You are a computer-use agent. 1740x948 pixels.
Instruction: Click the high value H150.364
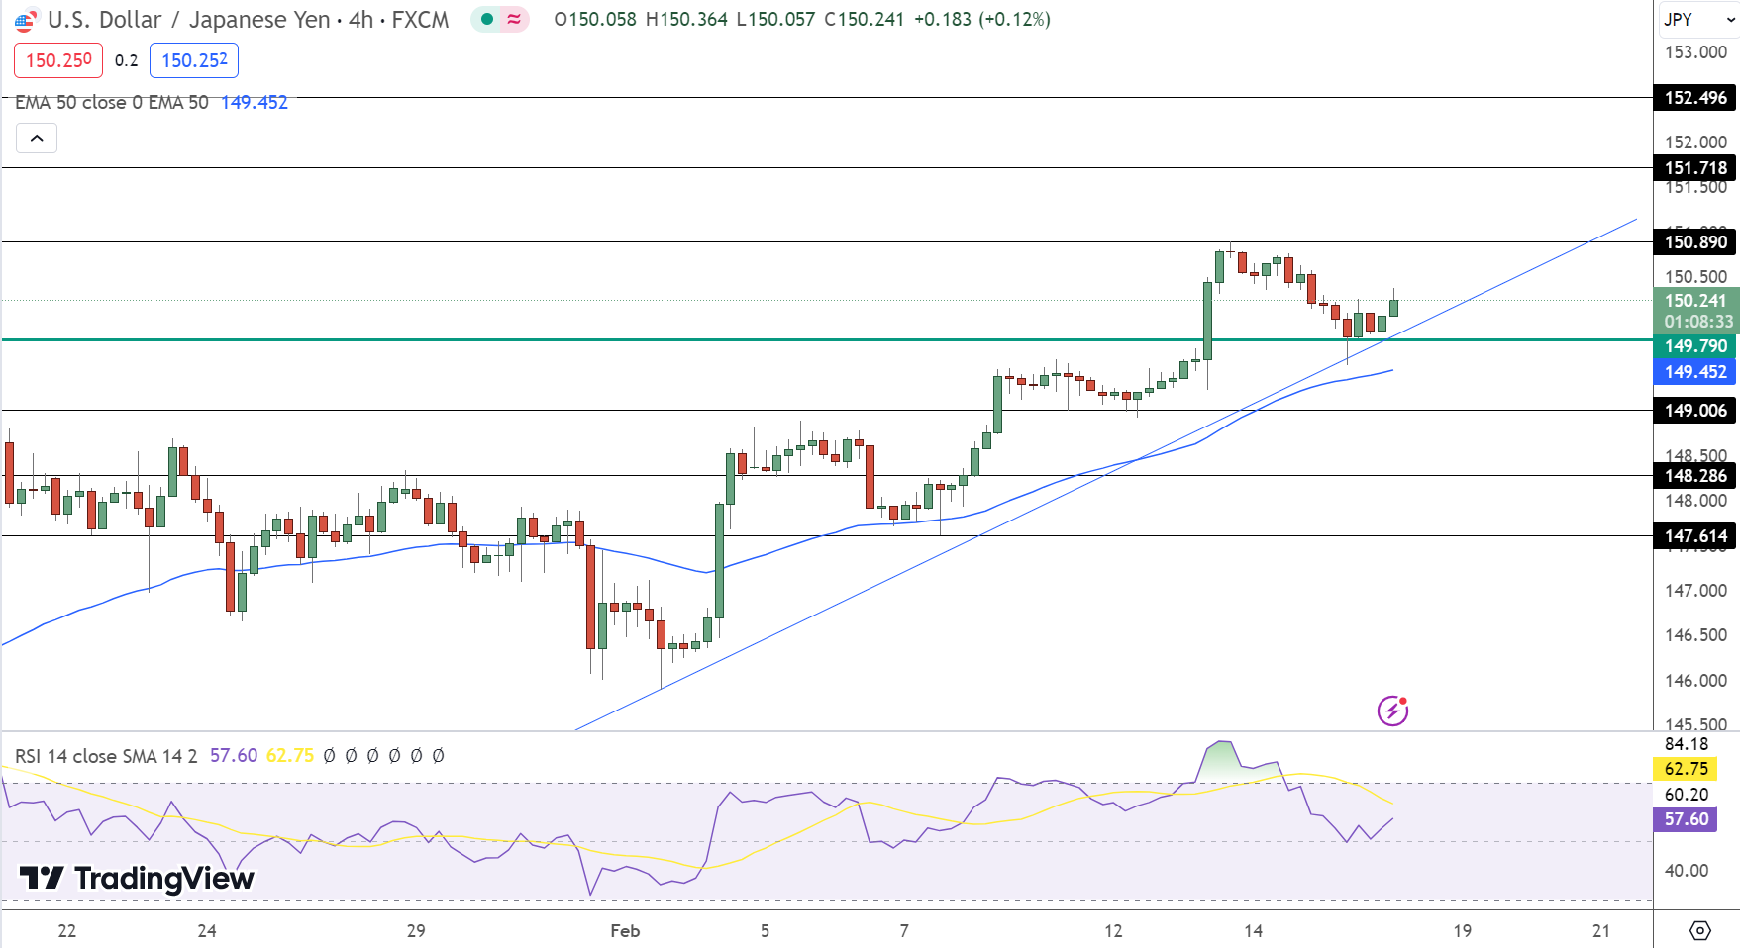click(x=686, y=19)
